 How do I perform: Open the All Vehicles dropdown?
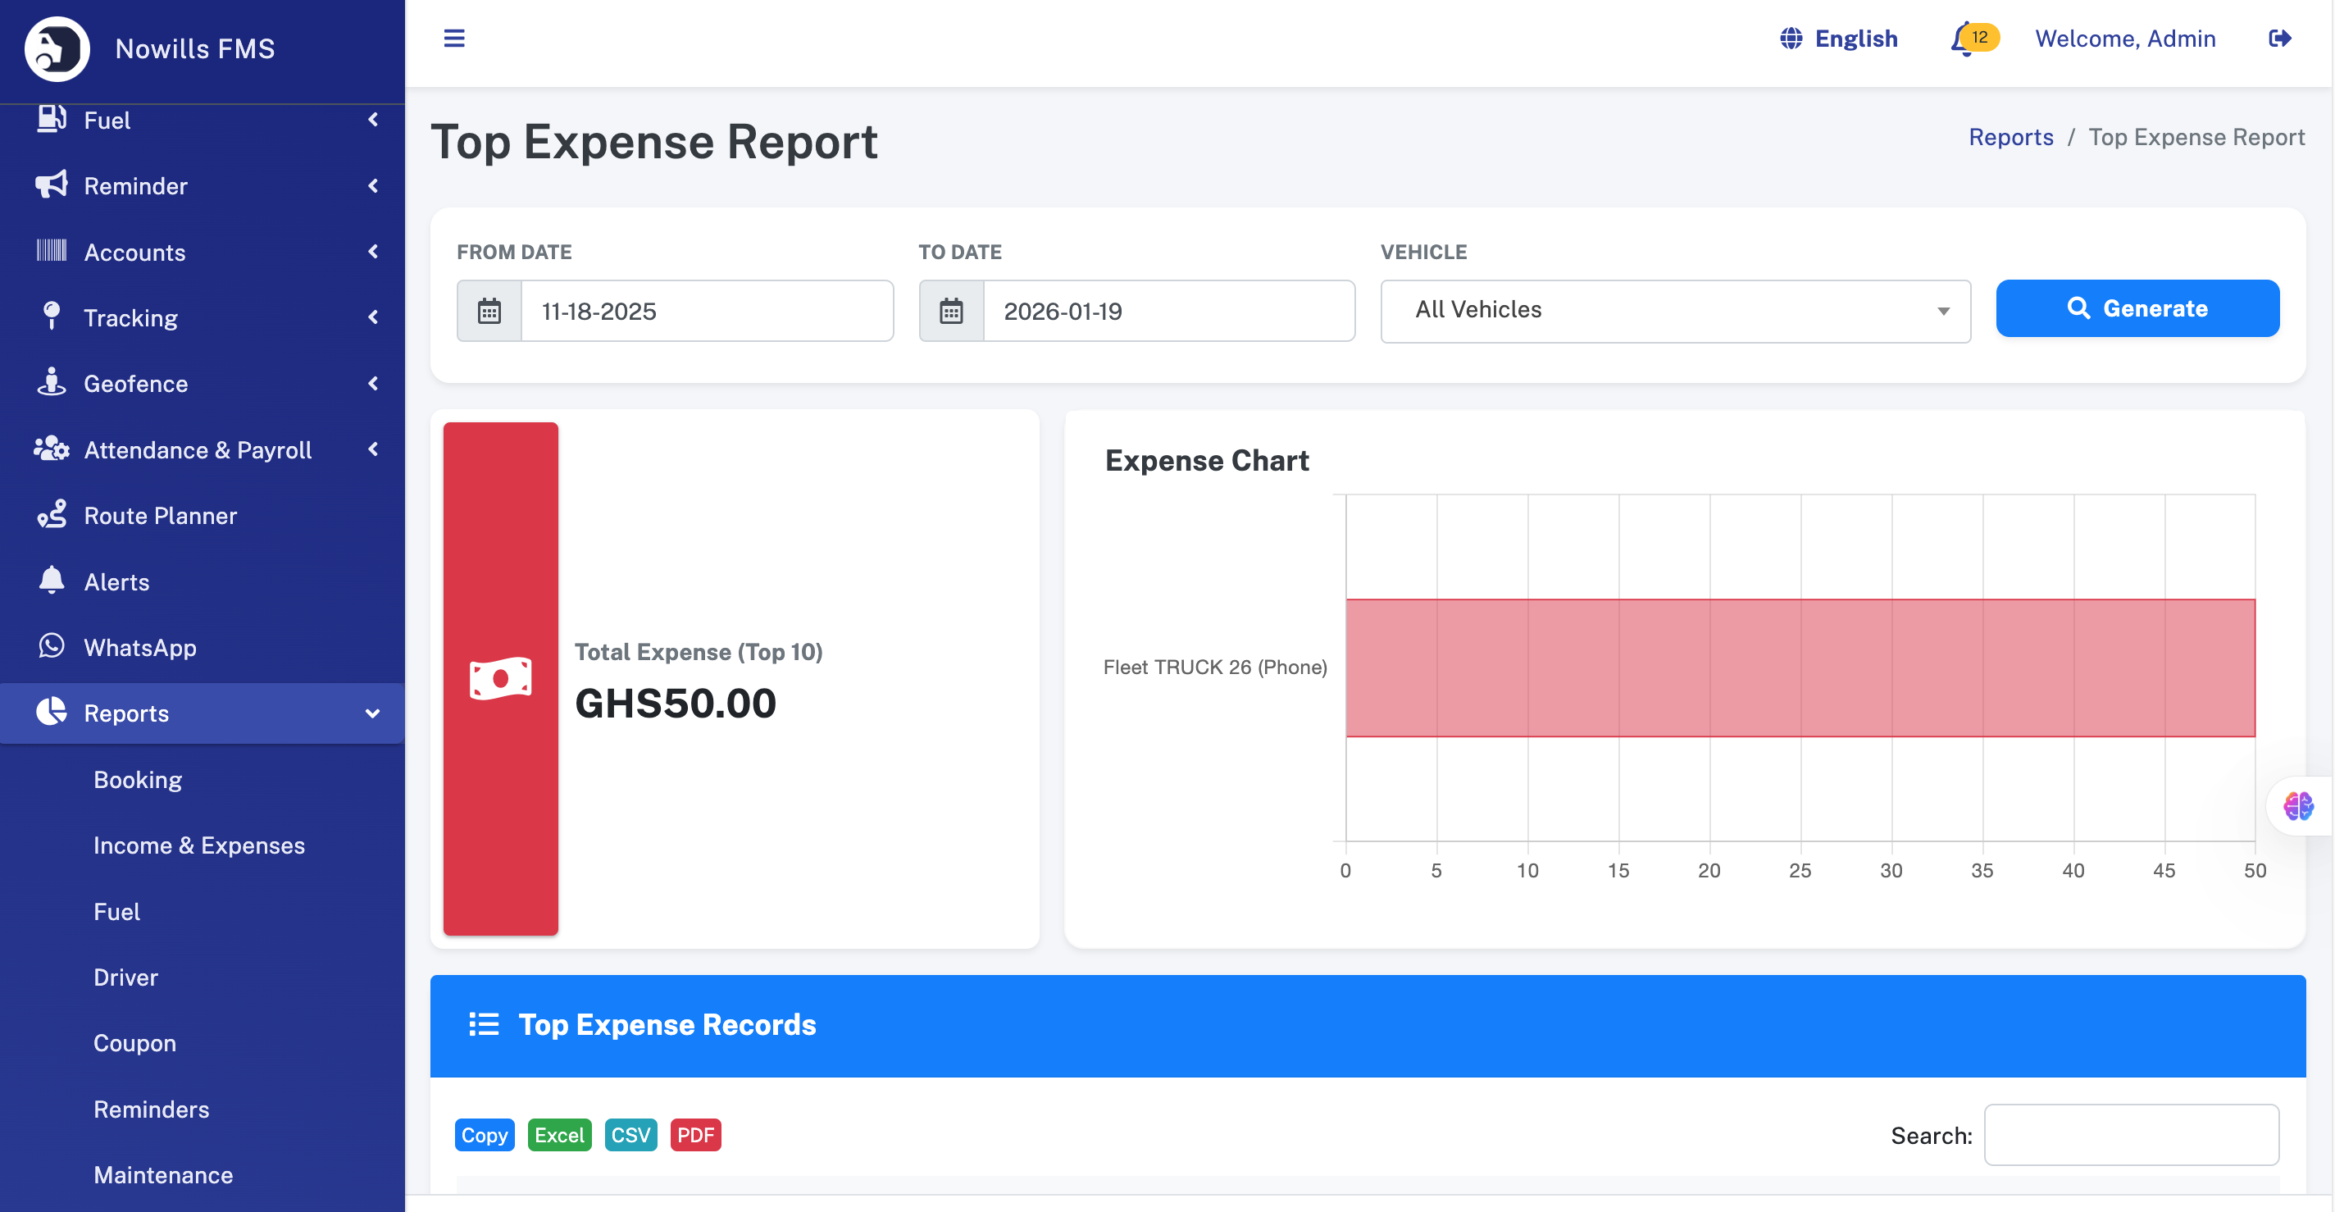coord(1674,310)
